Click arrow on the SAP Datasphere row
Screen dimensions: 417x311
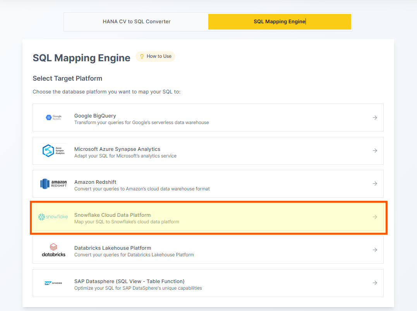375,283
